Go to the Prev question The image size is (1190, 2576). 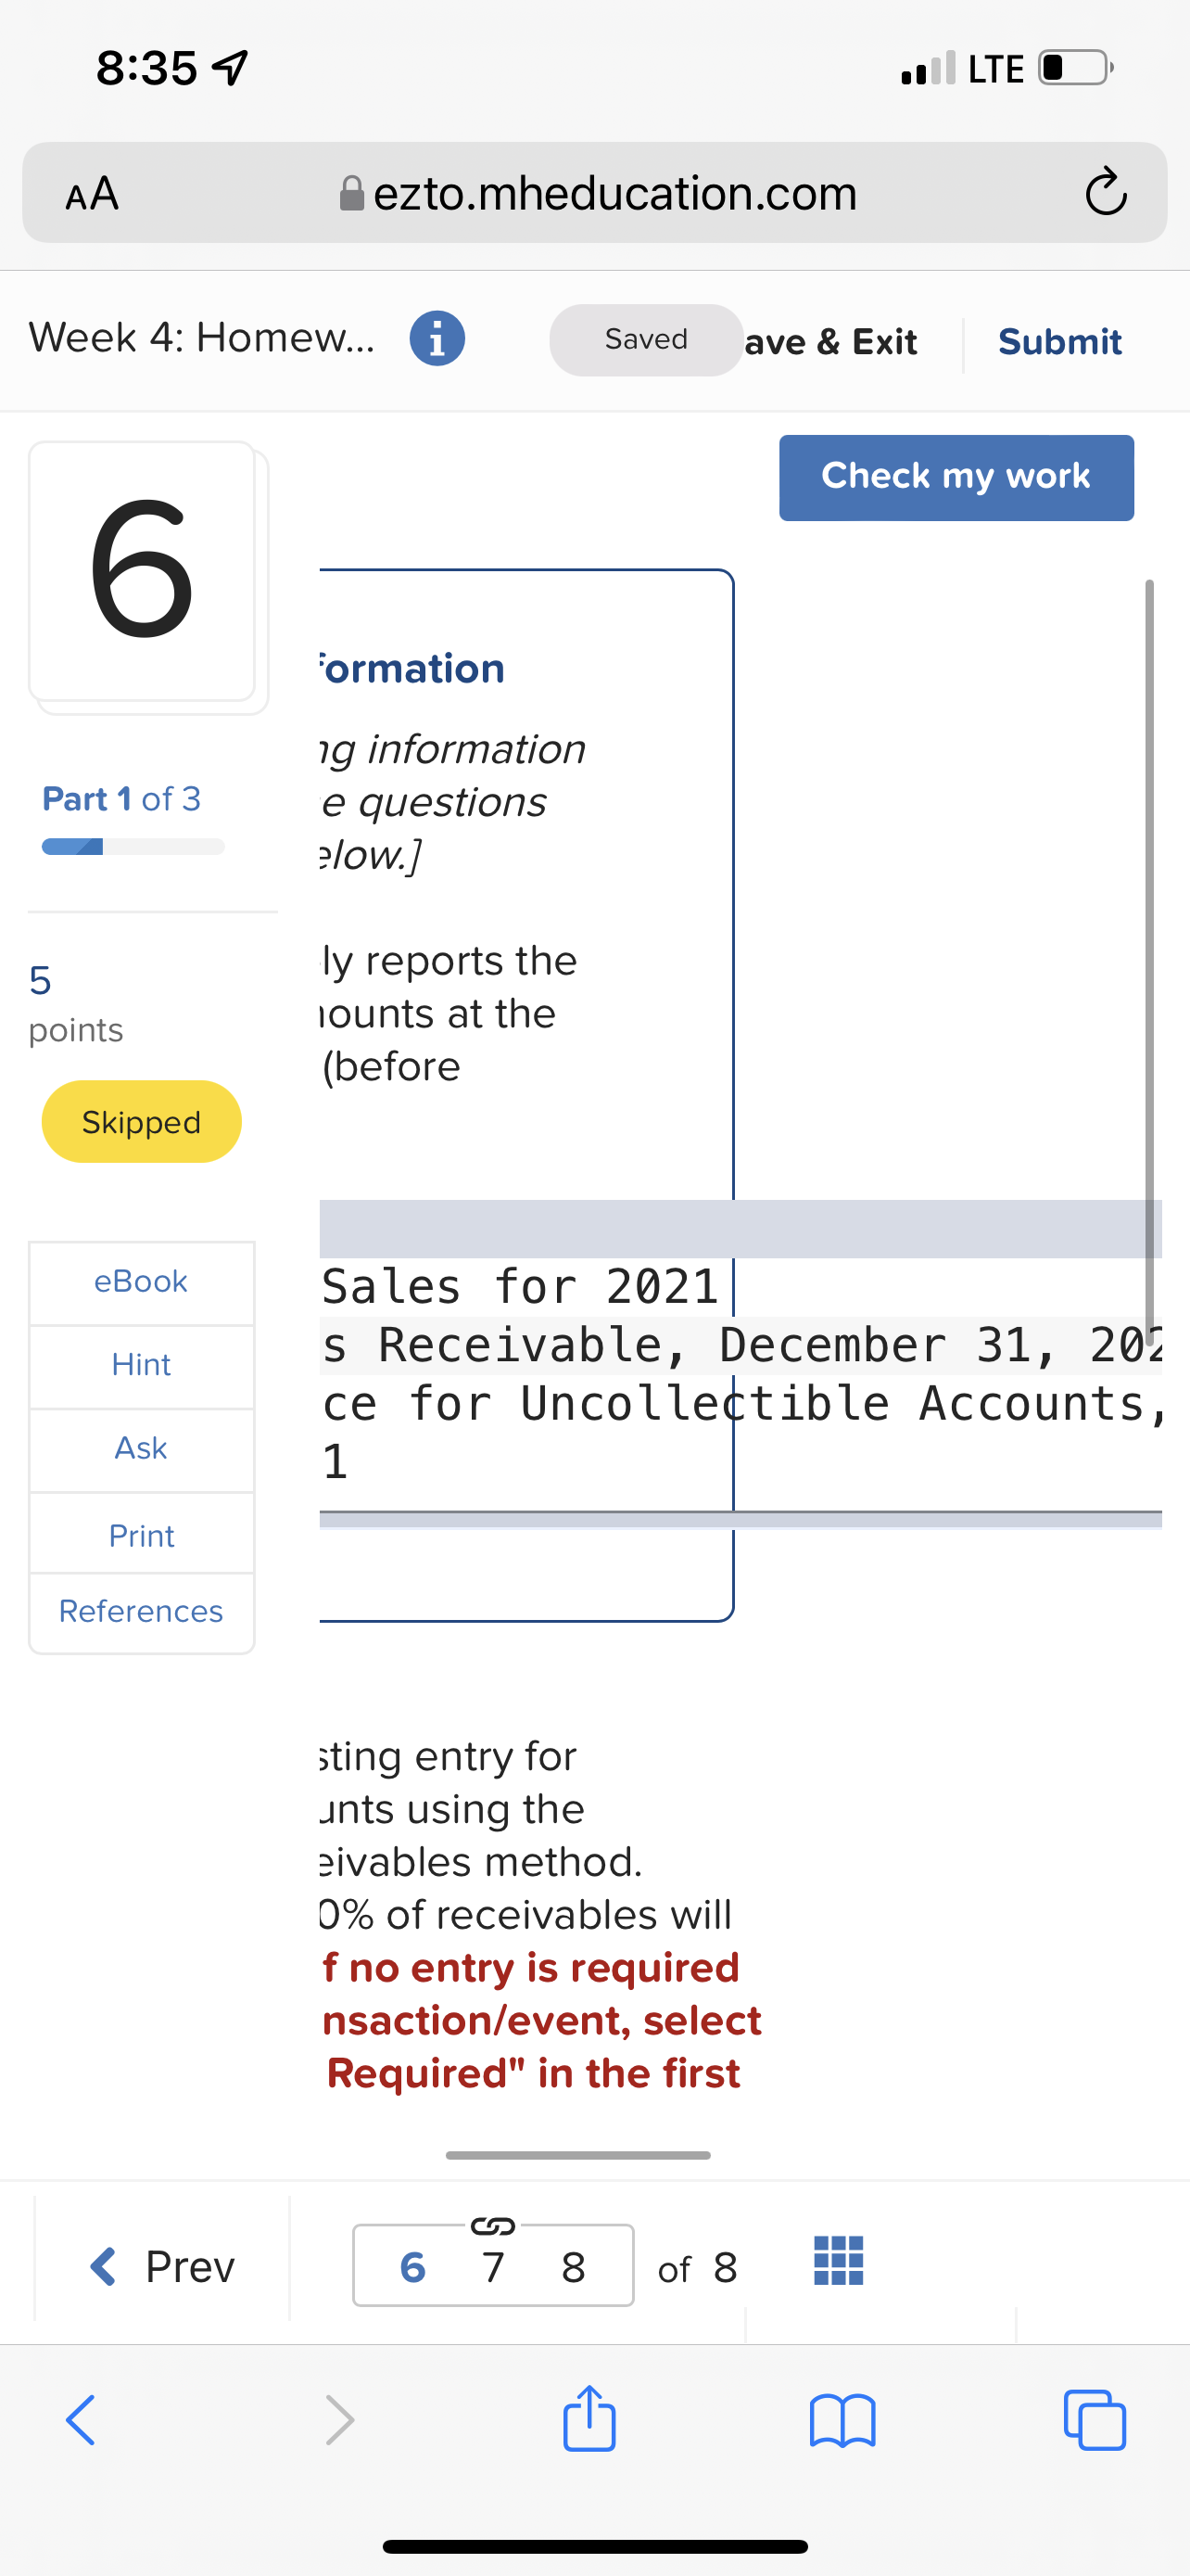point(162,2266)
